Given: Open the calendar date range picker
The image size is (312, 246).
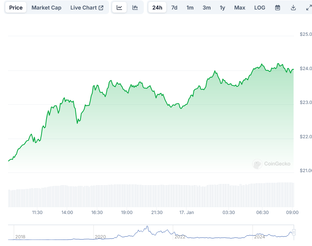Looking at the screenshot, I should point(278,8).
